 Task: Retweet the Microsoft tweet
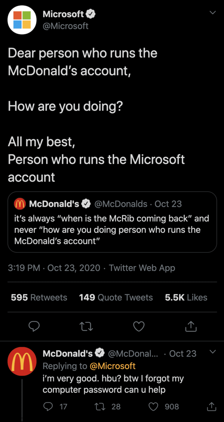coord(86,327)
